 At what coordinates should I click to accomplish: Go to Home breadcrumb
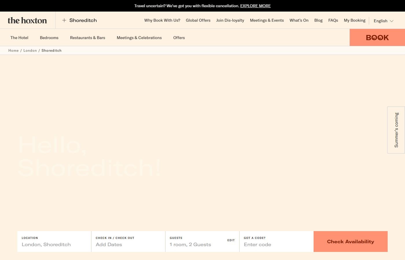[x=14, y=51]
